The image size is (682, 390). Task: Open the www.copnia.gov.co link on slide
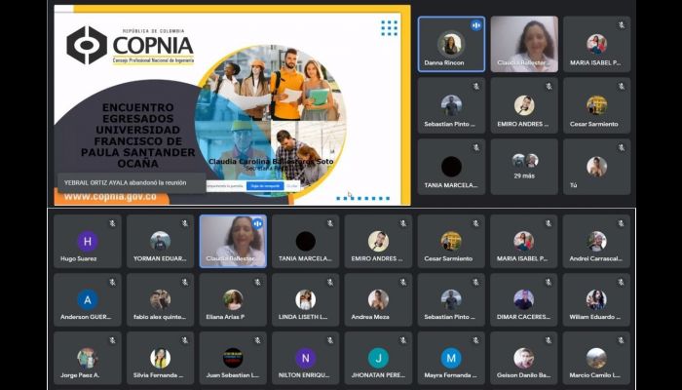click(x=110, y=197)
